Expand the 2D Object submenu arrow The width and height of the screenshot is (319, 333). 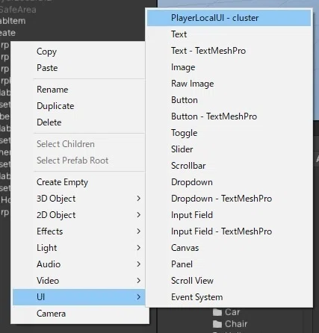coord(139,215)
